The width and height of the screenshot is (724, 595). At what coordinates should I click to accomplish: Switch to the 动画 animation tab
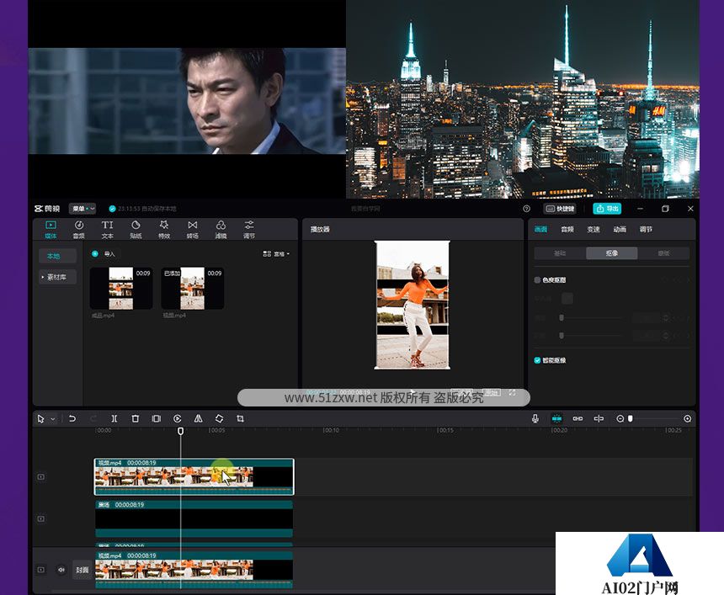tap(620, 230)
